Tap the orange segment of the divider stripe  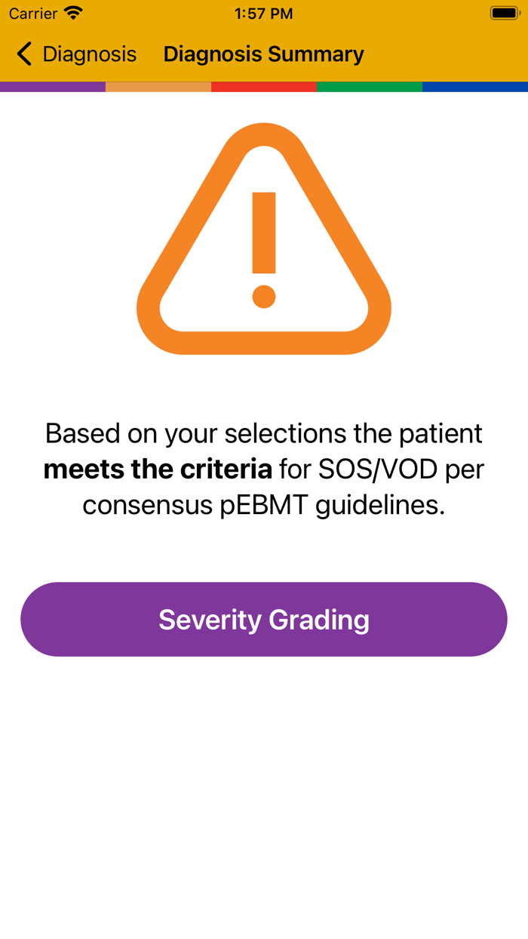pos(158,87)
